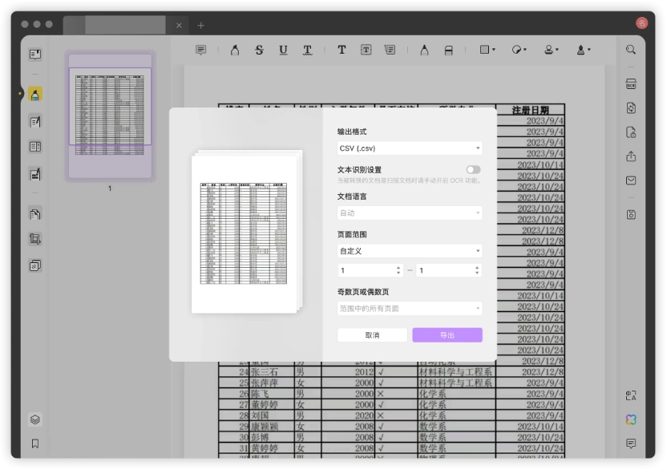
Task: Open a new tab with plus button
Action: pos(200,26)
